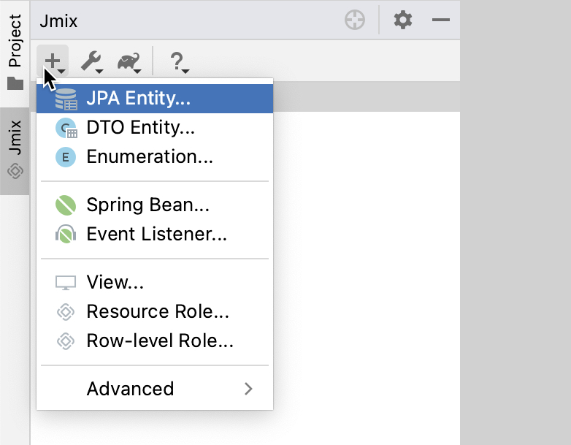Viewport: 571px width, 445px height.
Task: Switch to the Project tool tab
Action: 15,51
